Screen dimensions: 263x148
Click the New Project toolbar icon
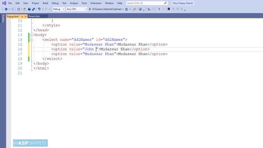coord(18,9)
